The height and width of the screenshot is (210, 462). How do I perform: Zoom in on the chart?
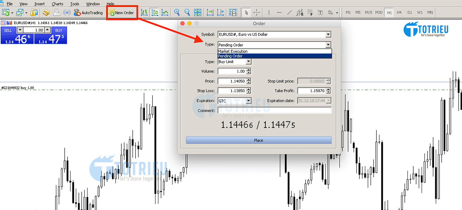click(x=177, y=12)
